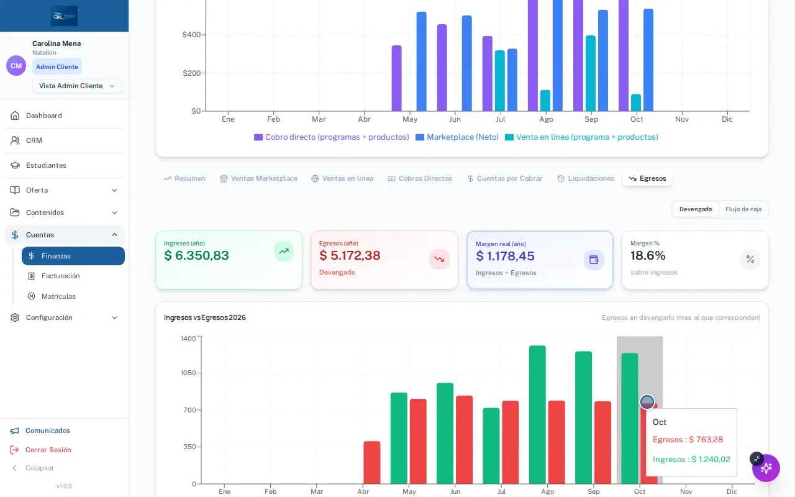Toggle Cobro directo legend series
This screenshot has width=795, height=497.
(332, 137)
